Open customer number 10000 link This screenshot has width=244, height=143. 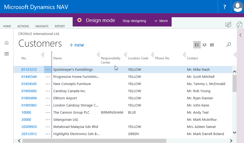(x=26, y=113)
